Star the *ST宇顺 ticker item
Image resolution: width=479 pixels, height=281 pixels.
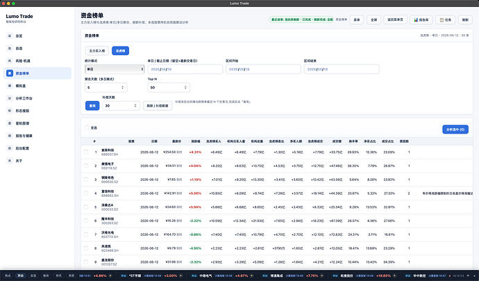coord(180,276)
